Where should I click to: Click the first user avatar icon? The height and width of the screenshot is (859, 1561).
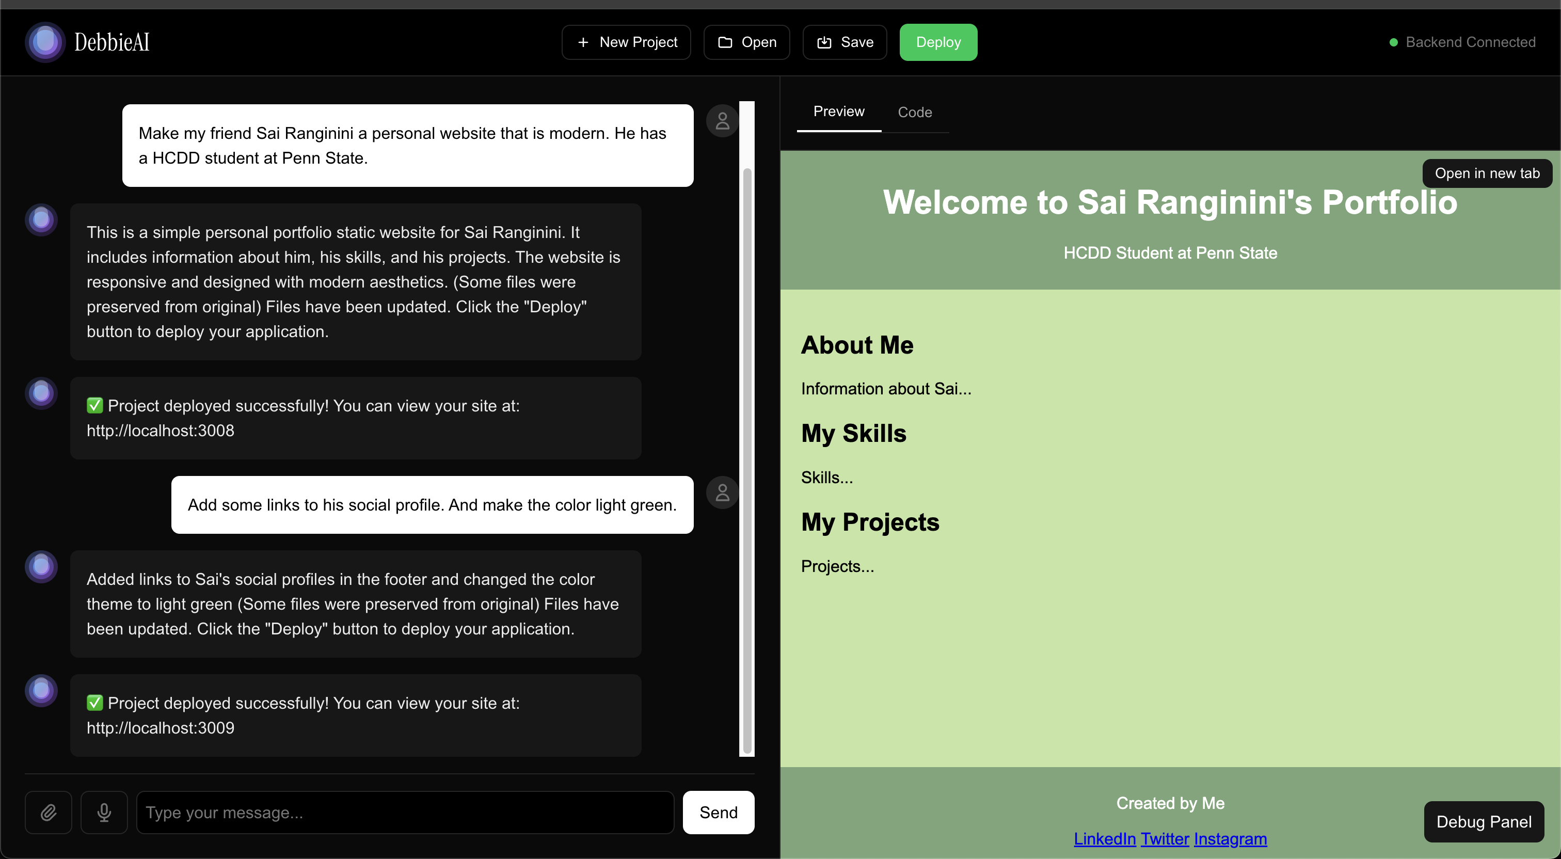[x=722, y=121]
